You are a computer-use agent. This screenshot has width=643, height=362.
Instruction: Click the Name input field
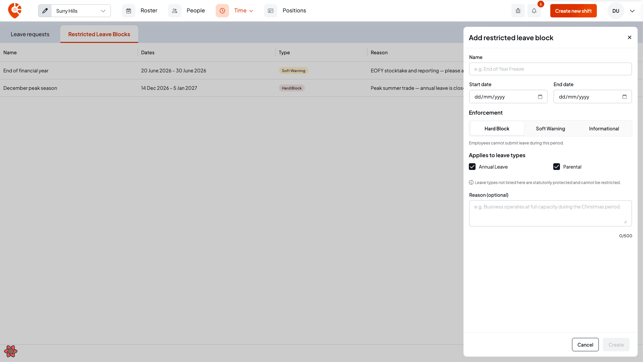550,69
